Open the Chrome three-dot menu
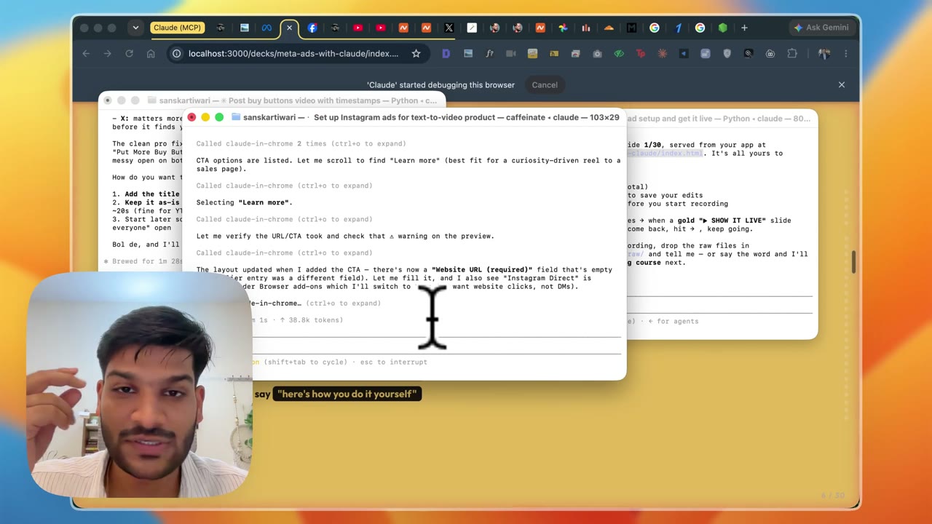Viewport: 932px width, 524px height. (x=845, y=53)
